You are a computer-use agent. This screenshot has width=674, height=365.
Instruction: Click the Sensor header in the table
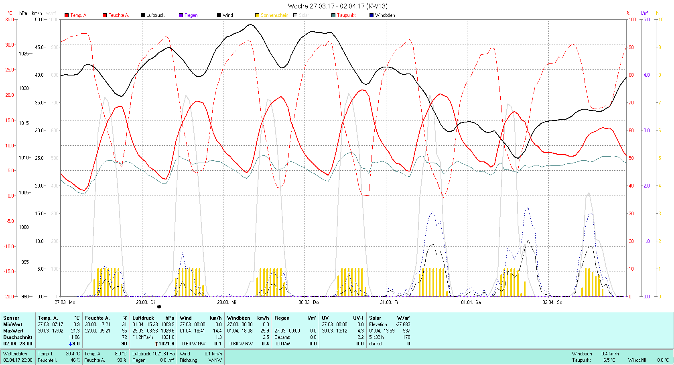point(11,318)
